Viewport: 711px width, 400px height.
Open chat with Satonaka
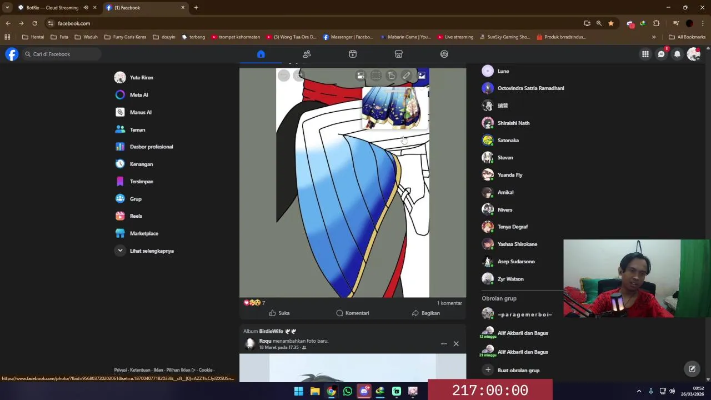508,141
